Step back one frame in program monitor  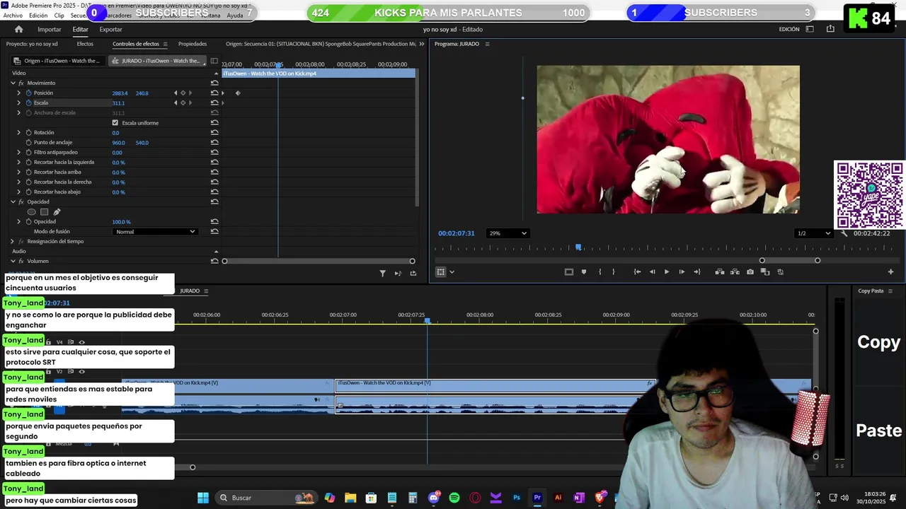point(652,271)
